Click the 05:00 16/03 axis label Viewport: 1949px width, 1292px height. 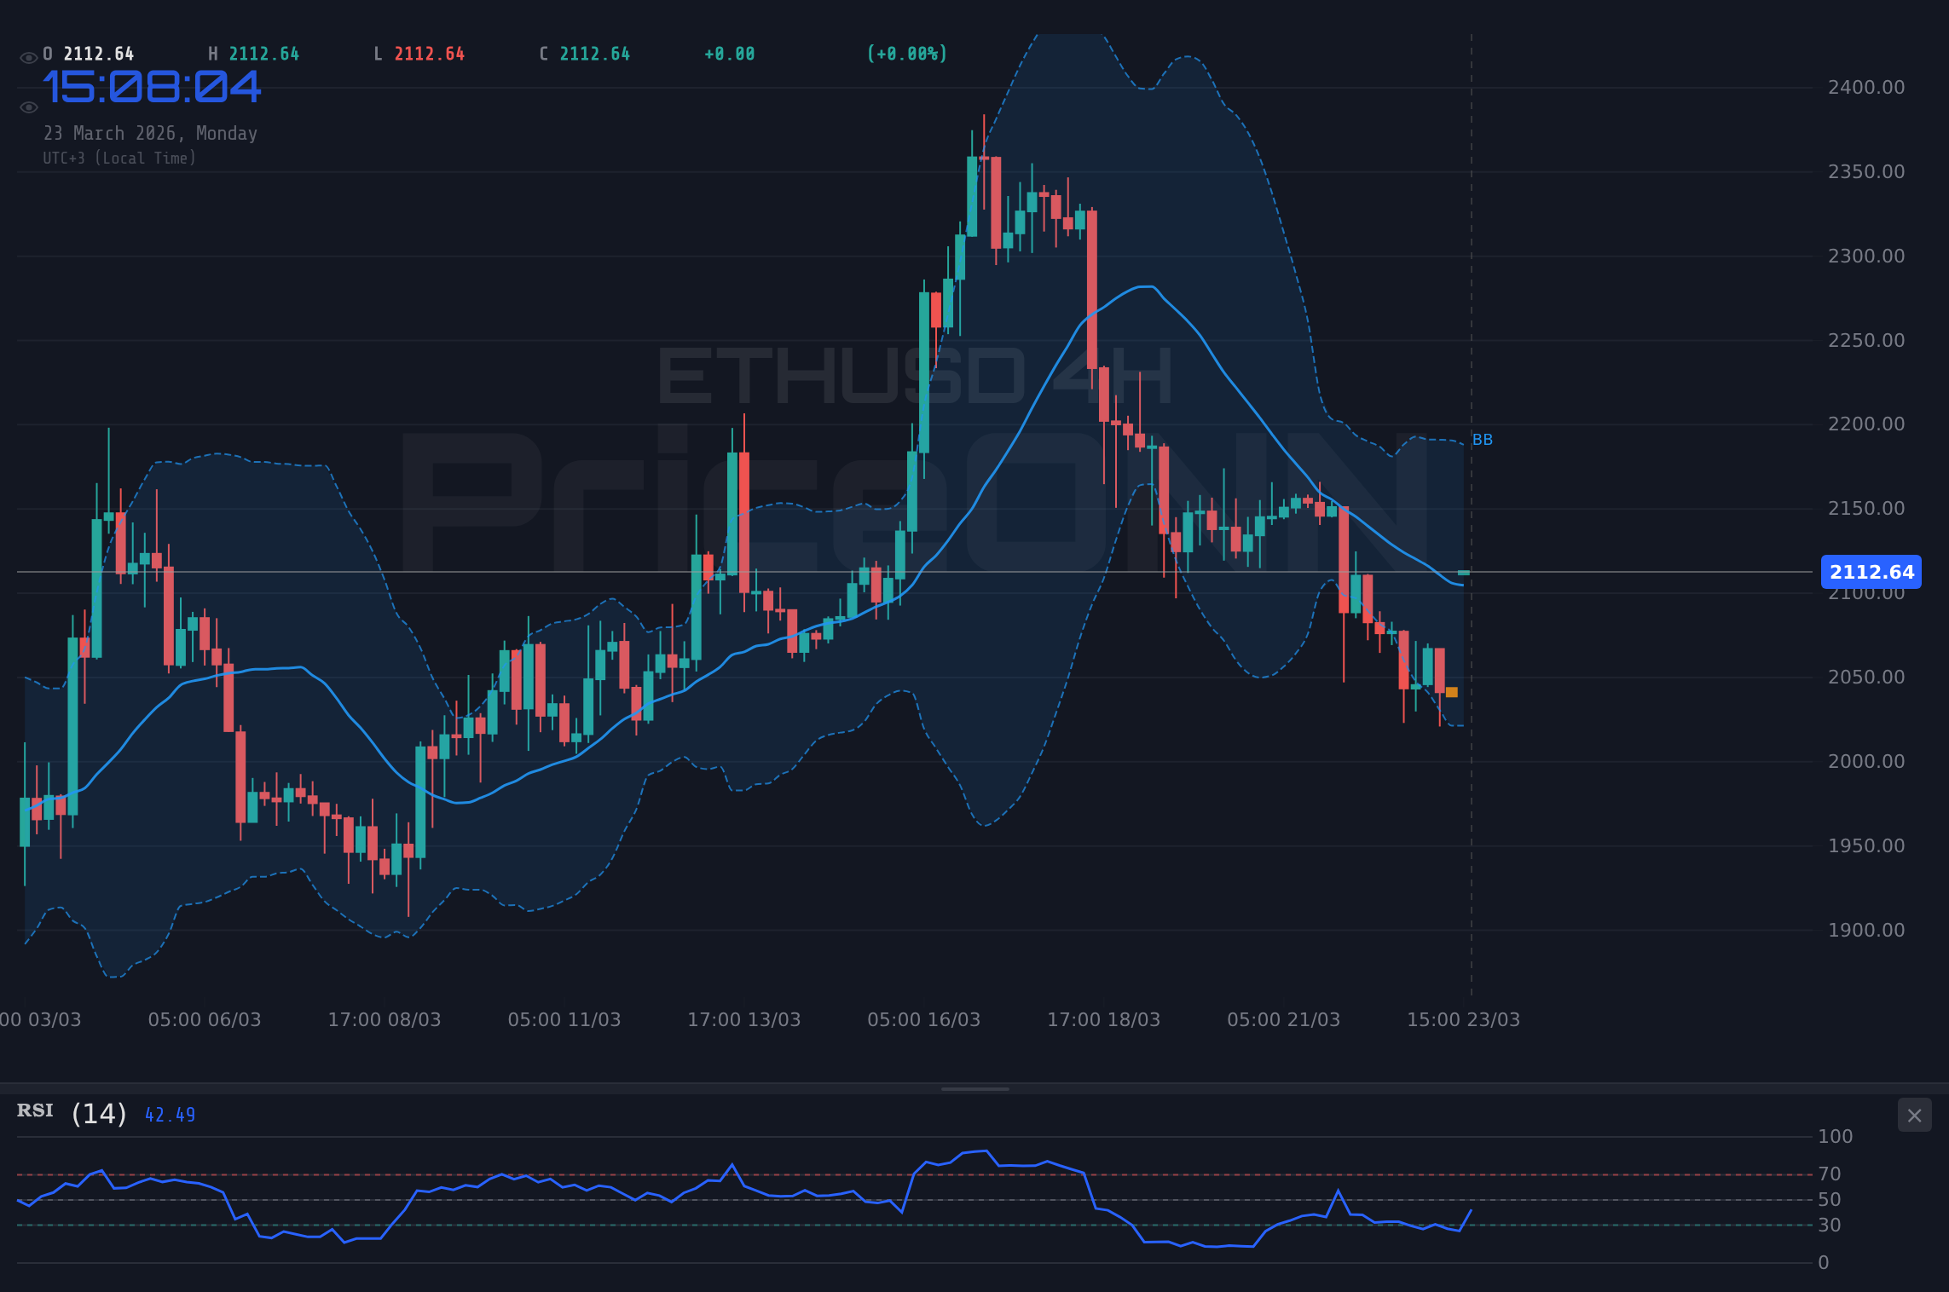923,1018
